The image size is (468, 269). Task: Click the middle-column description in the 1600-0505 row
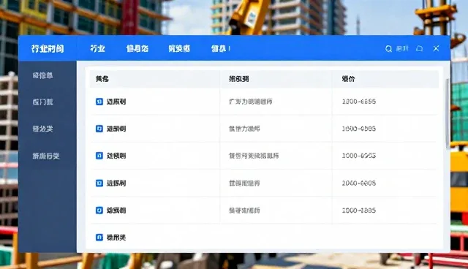click(x=244, y=129)
